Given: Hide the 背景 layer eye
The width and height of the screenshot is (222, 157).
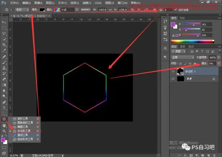Looking at the screenshot, I should 173,79.
